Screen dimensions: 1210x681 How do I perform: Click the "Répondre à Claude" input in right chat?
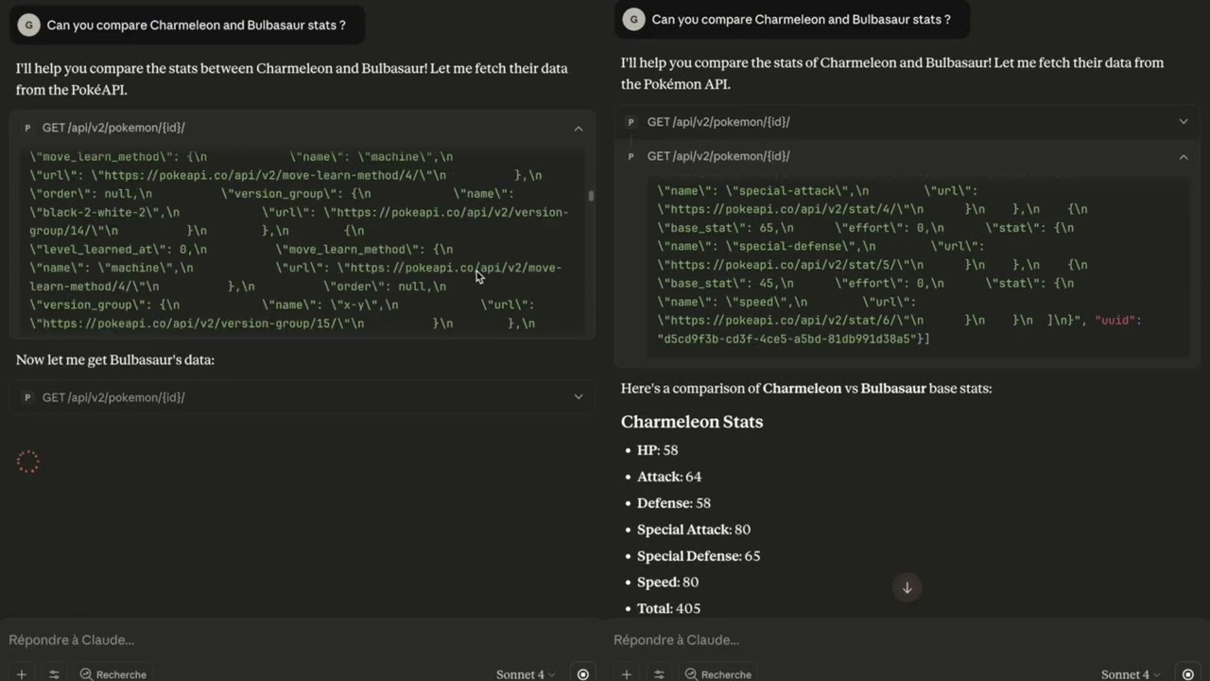pos(889,640)
